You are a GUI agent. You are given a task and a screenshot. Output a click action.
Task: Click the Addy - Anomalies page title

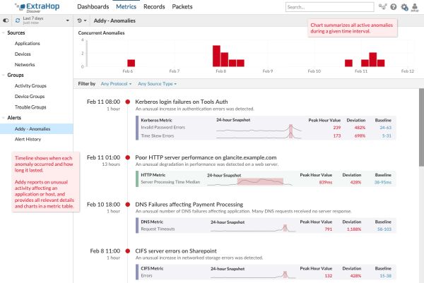coord(114,20)
